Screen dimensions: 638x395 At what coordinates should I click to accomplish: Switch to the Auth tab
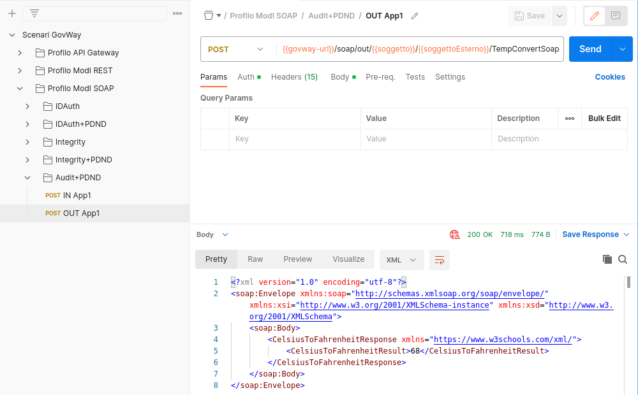(x=249, y=77)
